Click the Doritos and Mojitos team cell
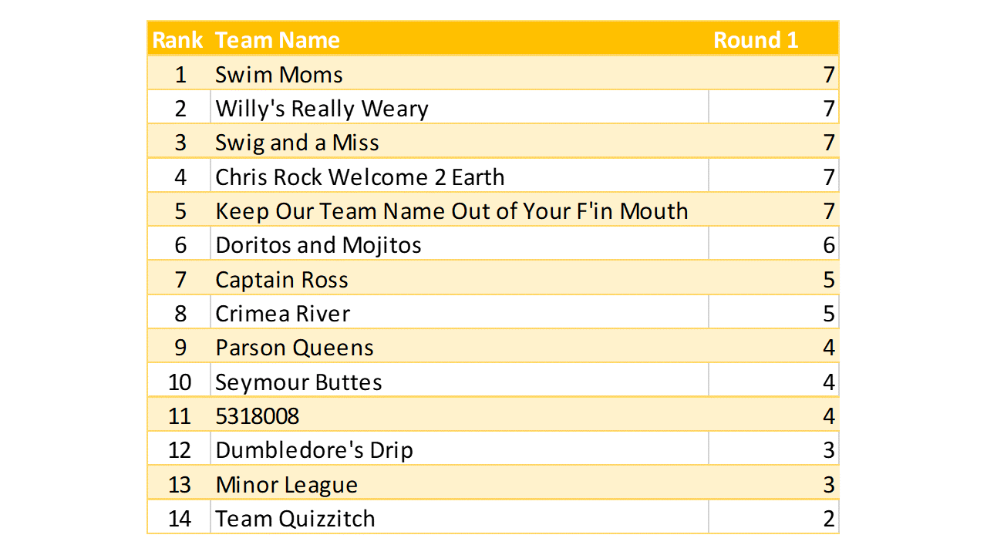Image resolution: width=987 pixels, height=555 pixels. click(x=318, y=245)
